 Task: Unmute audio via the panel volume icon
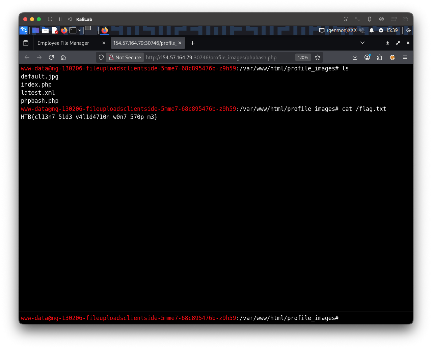pyautogui.click(x=362, y=30)
